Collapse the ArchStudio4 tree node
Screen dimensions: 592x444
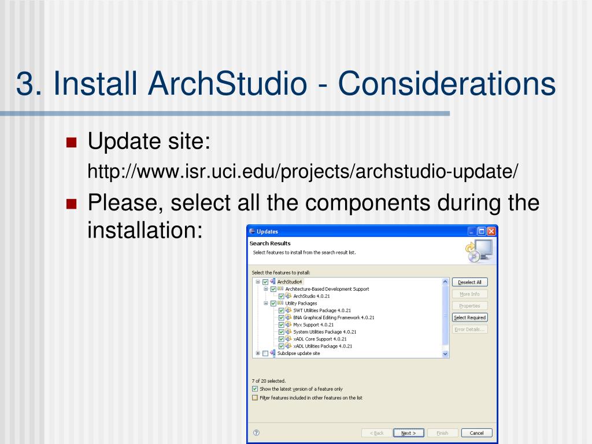pyautogui.click(x=257, y=282)
